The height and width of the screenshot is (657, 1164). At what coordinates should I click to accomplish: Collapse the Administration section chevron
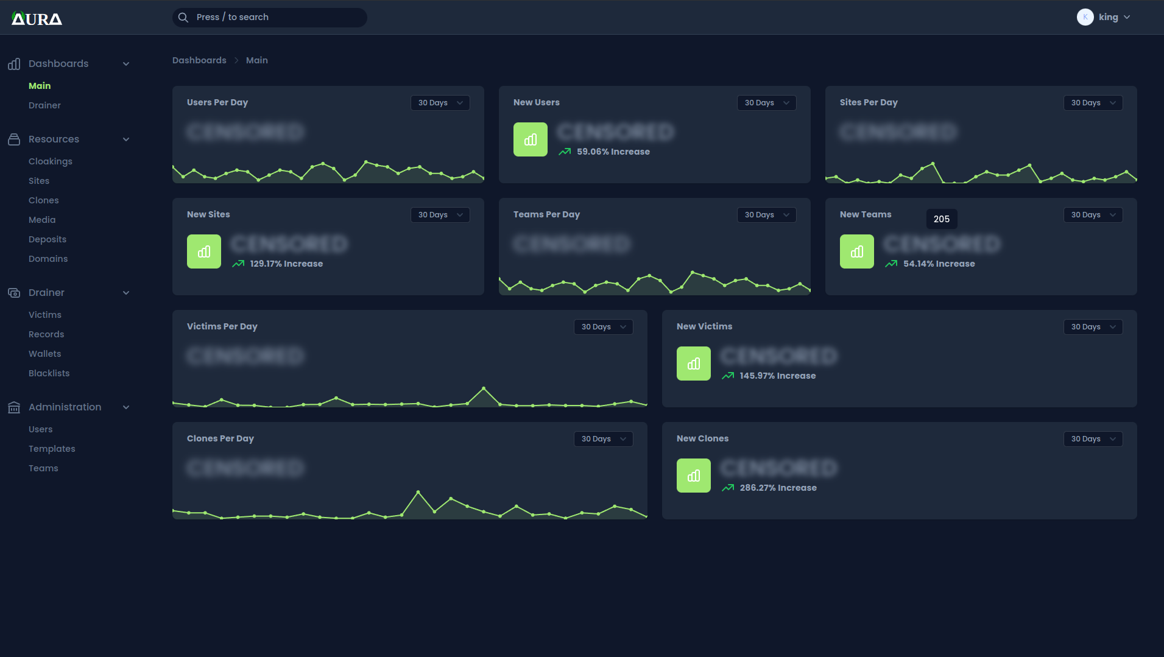point(126,407)
